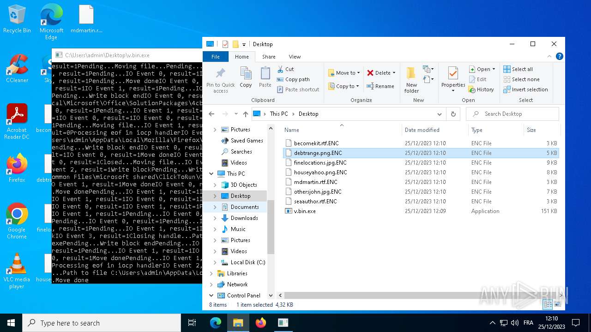Switch to the Share ribbon tab

pos(269,57)
